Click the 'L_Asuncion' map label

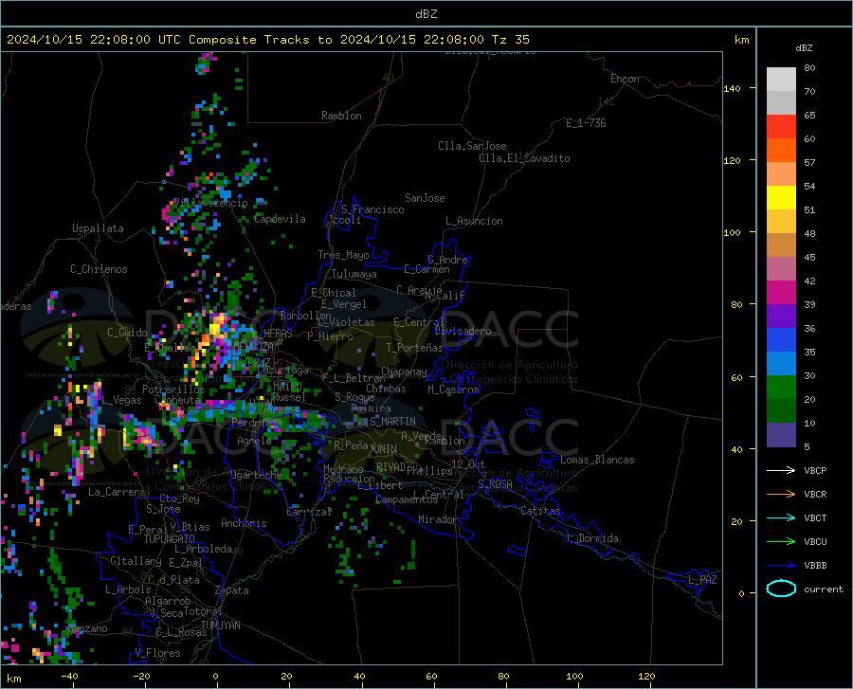(474, 222)
